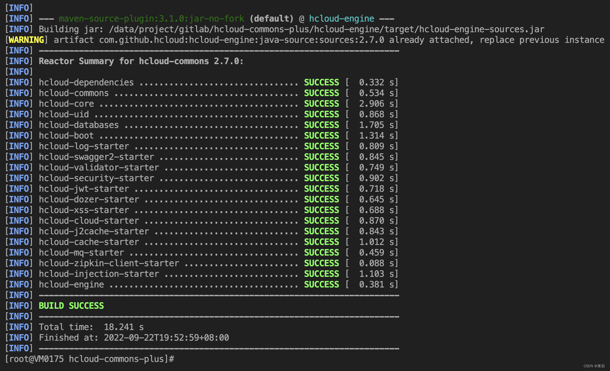This screenshot has width=610, height=371.
Task: Click hcloud-validator-starter text
Action: pos(99,167)
